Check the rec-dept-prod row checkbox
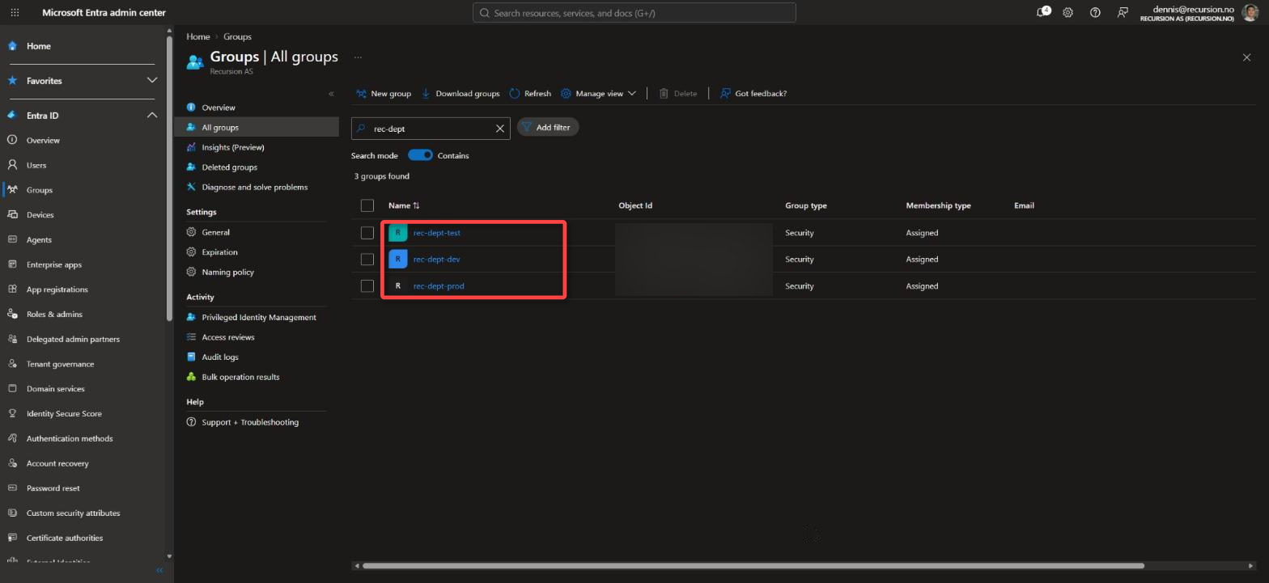The width and height of the screenshot is (1269, 583). pyautogui.click(x=367, y=286)
